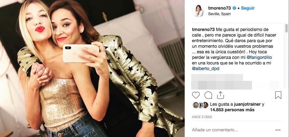Click the share arrow icon
This screenshot has height=137, width=289.
pyautogui.click(x=220, y=95)
